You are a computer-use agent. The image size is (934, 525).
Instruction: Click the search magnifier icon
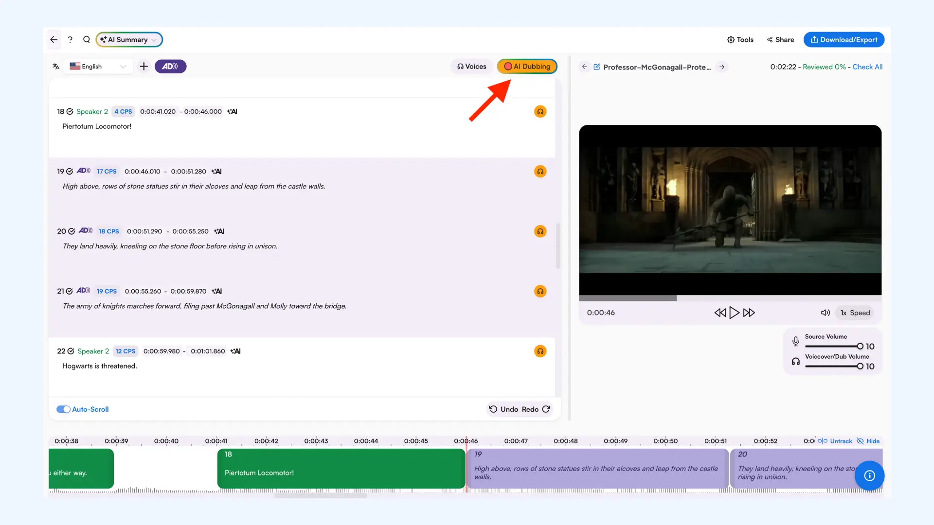[86, 39]
